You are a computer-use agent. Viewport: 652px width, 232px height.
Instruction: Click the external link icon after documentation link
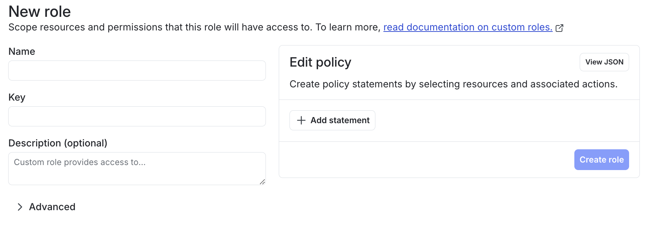(x=559, y=28)
